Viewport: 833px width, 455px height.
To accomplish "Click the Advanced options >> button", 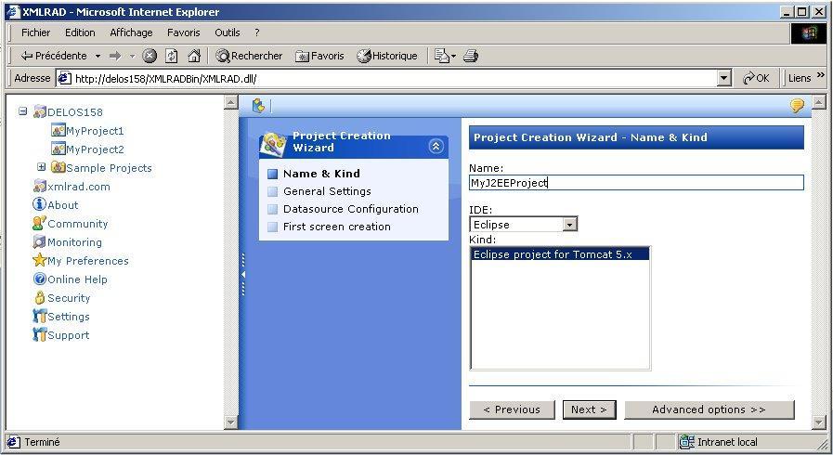I will pos(709,409).
